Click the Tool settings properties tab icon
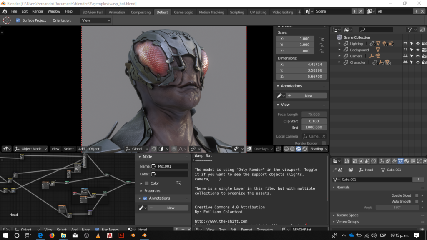 click(346, 161)
